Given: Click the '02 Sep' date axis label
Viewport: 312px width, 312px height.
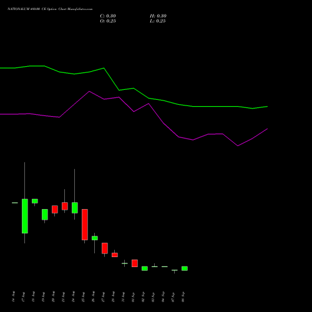Looking at the screenshot, I should coord(144,296).
